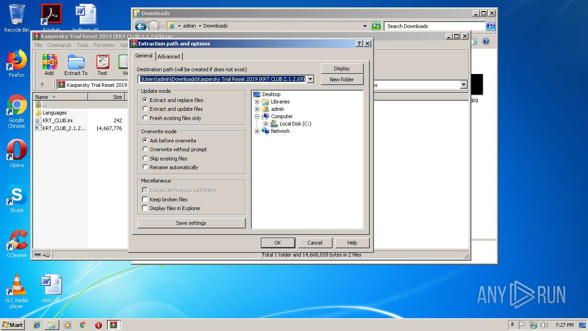Expand Local Disk (C:) node
Viewport: 588px width, 331px height.
266,124
